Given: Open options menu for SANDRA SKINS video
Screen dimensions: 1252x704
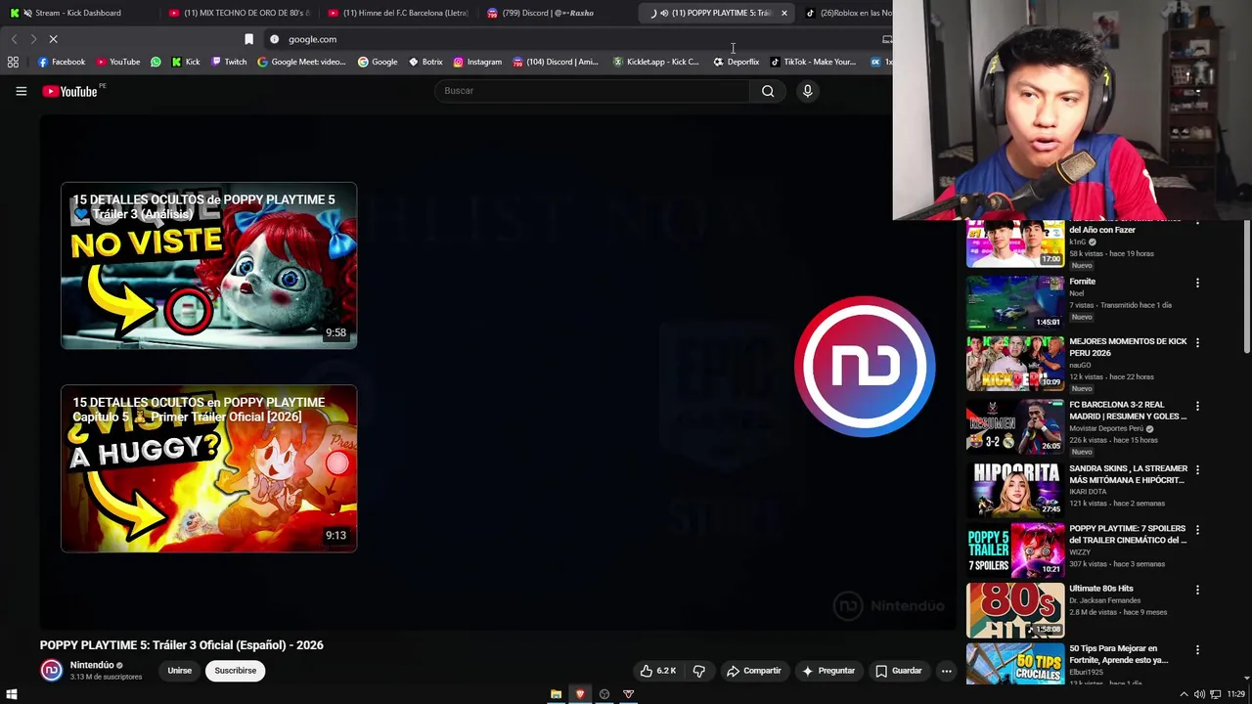Looking at the screenshot, I should coord(1197,469).
